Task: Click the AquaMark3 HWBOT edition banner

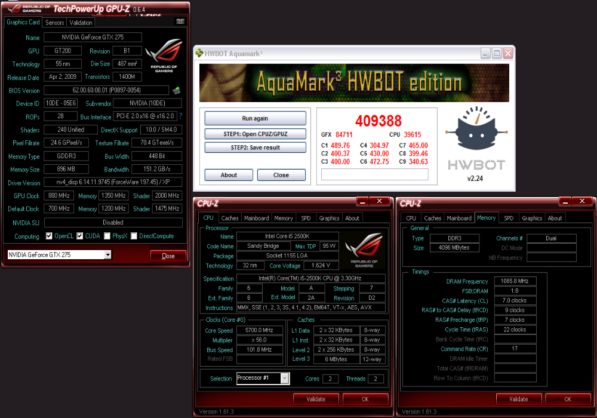Action: click(x=354, y=83)
